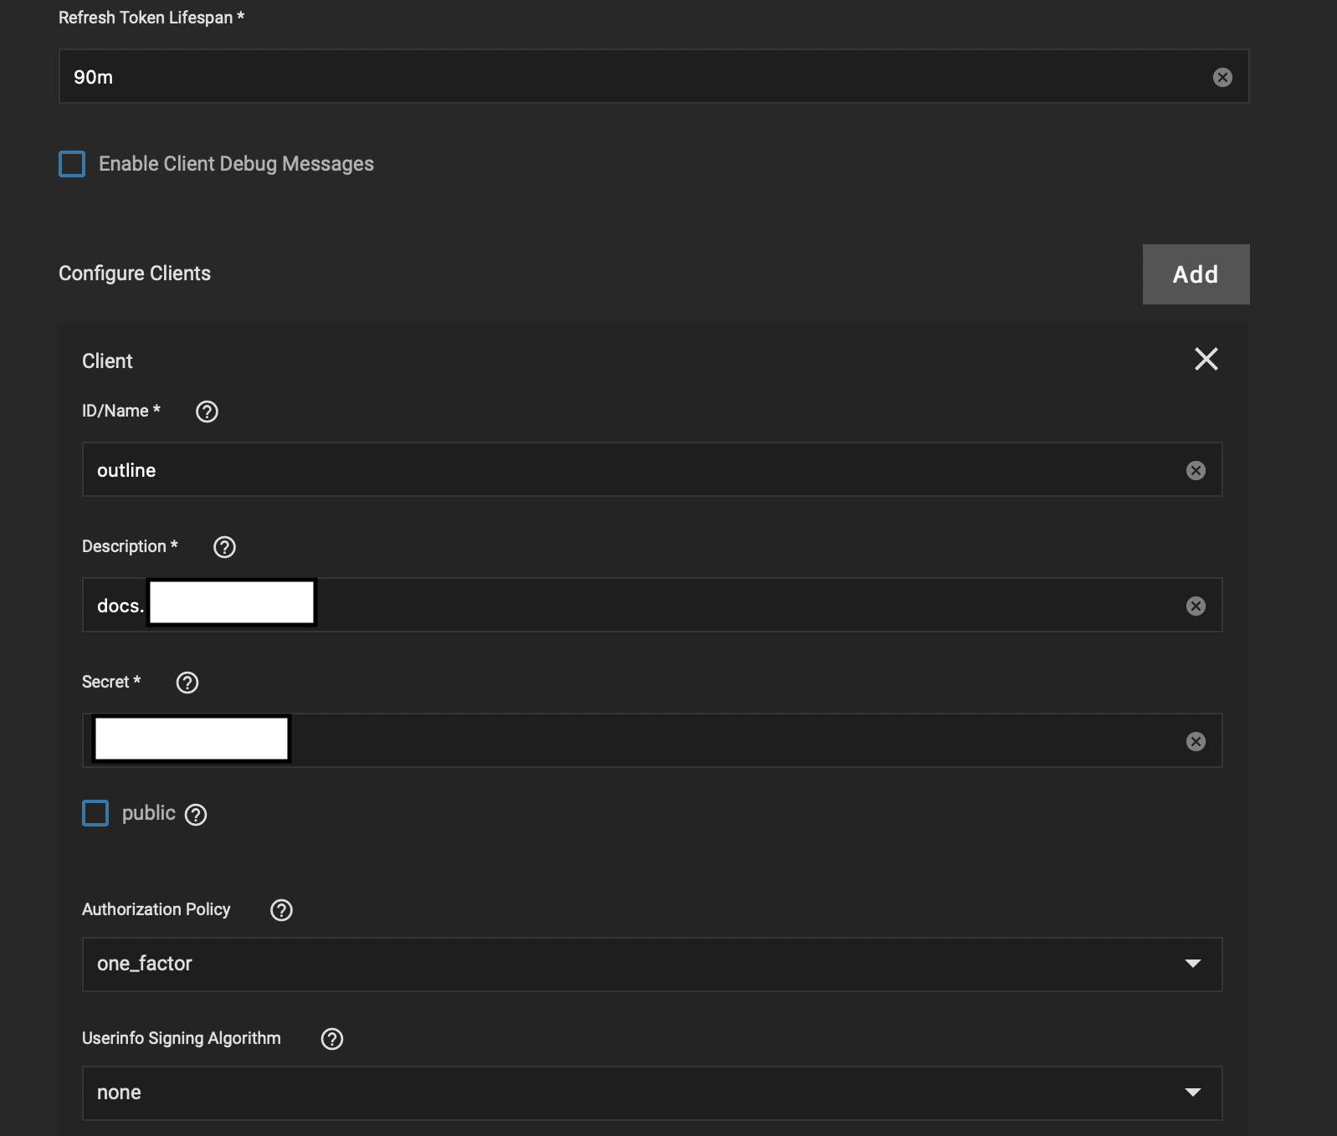Image resolution: width=1337 pixels, height=1136 pixels.
Task: Show help for ID/Name
Action: click(207, 412)
